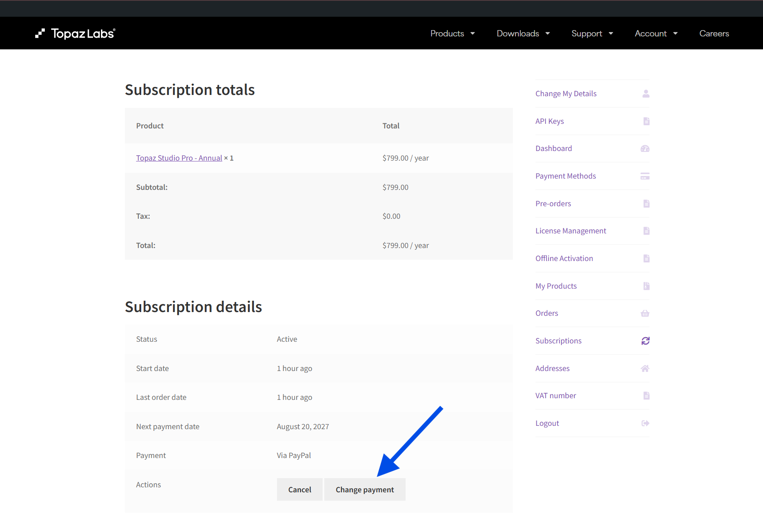Open the Products menu
This screenshot has height=517, width=763.
[447, 33]
